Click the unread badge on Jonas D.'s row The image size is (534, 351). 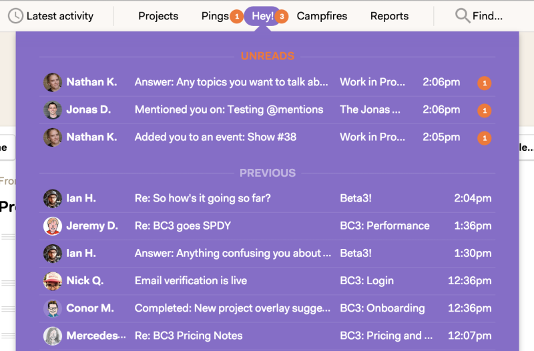[x=485, y=111]
